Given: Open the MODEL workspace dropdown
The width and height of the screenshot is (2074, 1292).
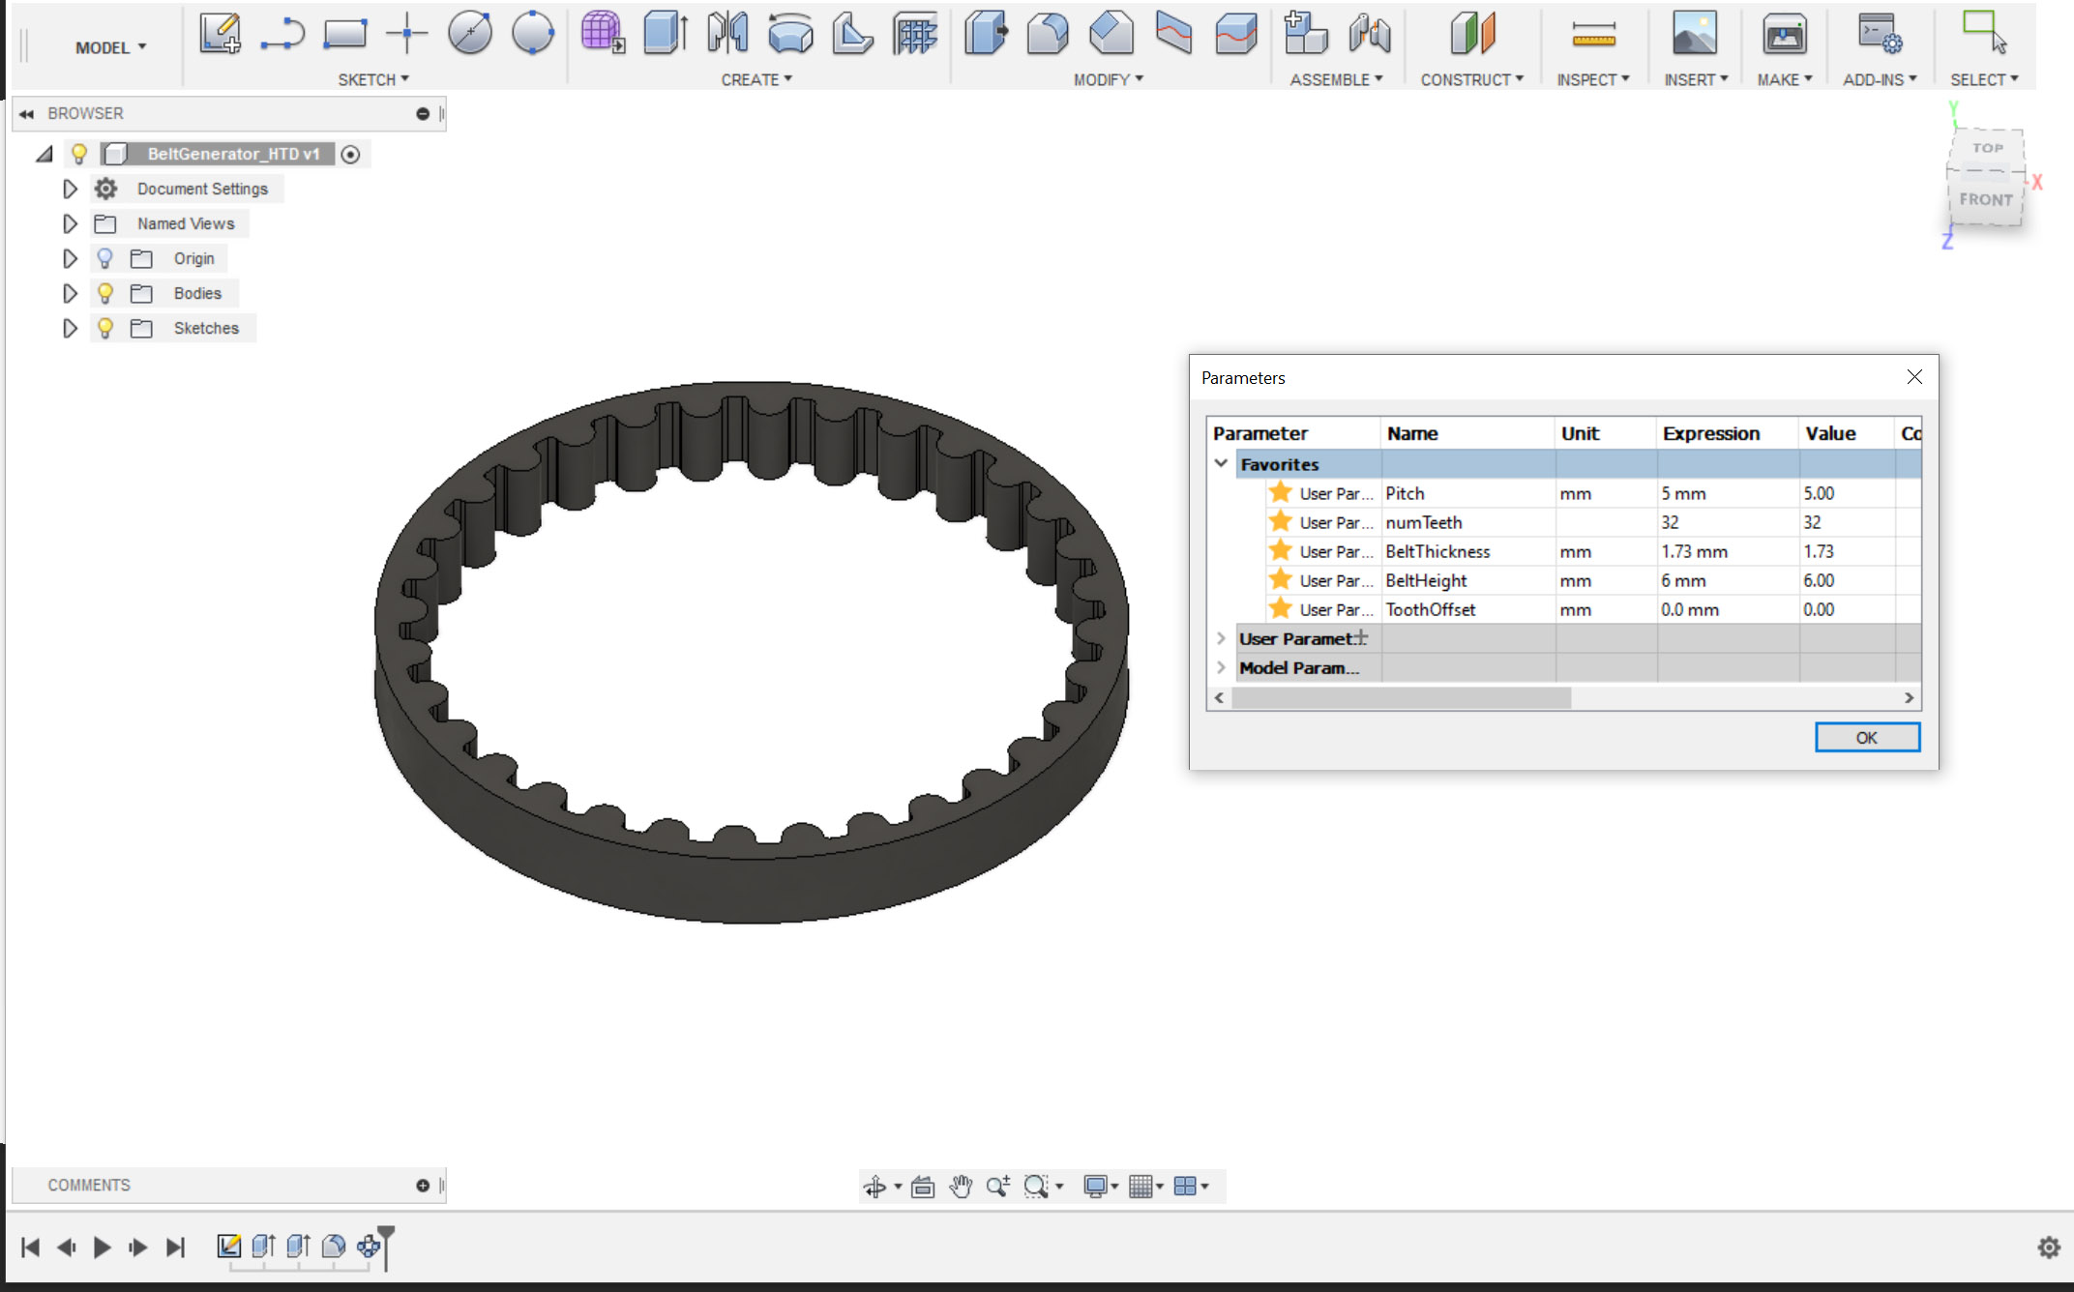Looking at the screenshot, I should tap(111, 47).
